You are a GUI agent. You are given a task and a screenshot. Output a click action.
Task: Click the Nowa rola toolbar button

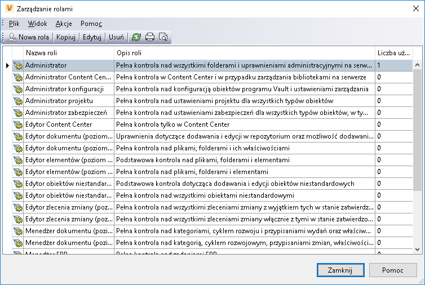pyautogui.click(x=29, y=37)
